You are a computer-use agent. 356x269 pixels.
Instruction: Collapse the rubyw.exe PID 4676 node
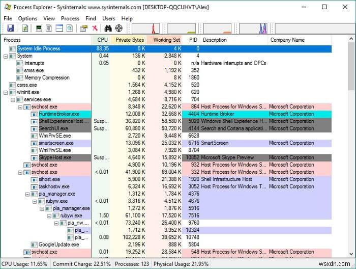coord(35,201)
